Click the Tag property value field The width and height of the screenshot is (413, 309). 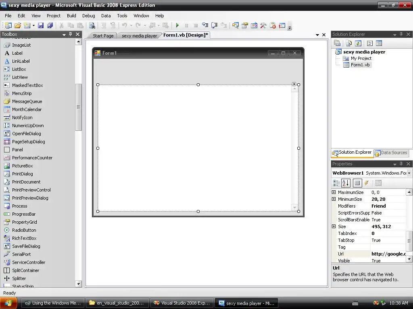coord(388,247)
